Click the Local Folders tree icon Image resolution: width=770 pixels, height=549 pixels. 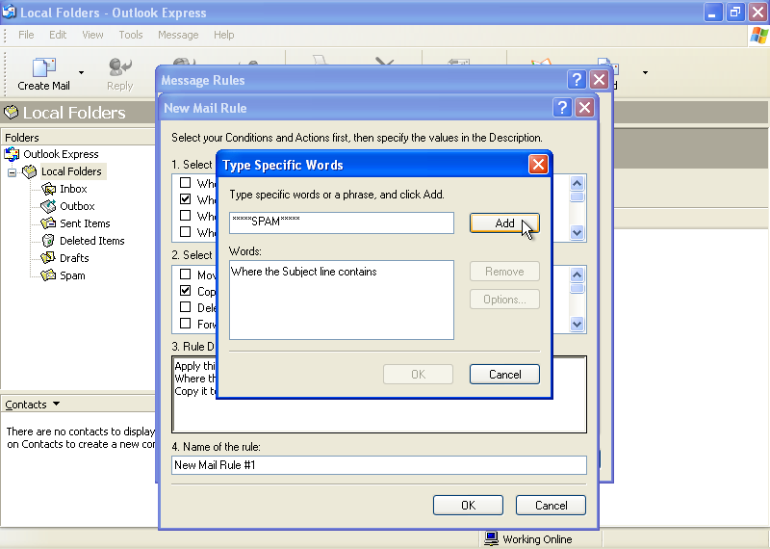coord(30,171)
